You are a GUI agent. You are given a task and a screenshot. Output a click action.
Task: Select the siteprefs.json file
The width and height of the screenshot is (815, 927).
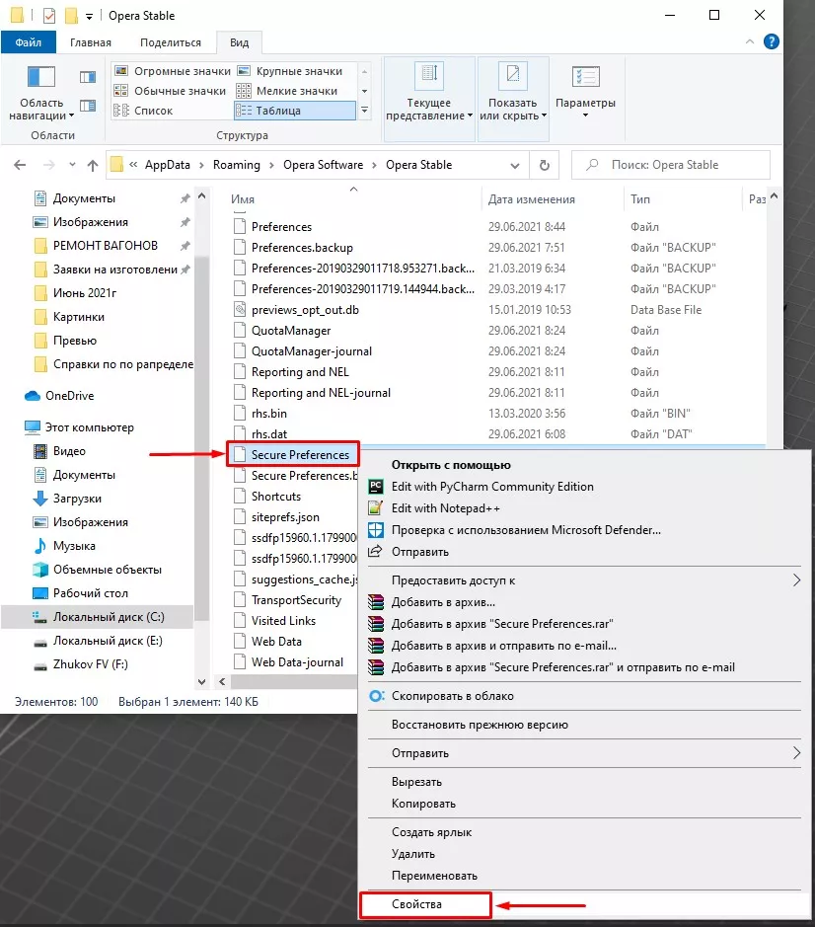(x=285, y=517)
